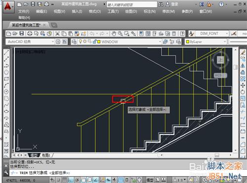Select the Rectangle tool
Image resolution: width=247 pixels, height=183 pixels.
pyautogui.click(x=6, y=79)
